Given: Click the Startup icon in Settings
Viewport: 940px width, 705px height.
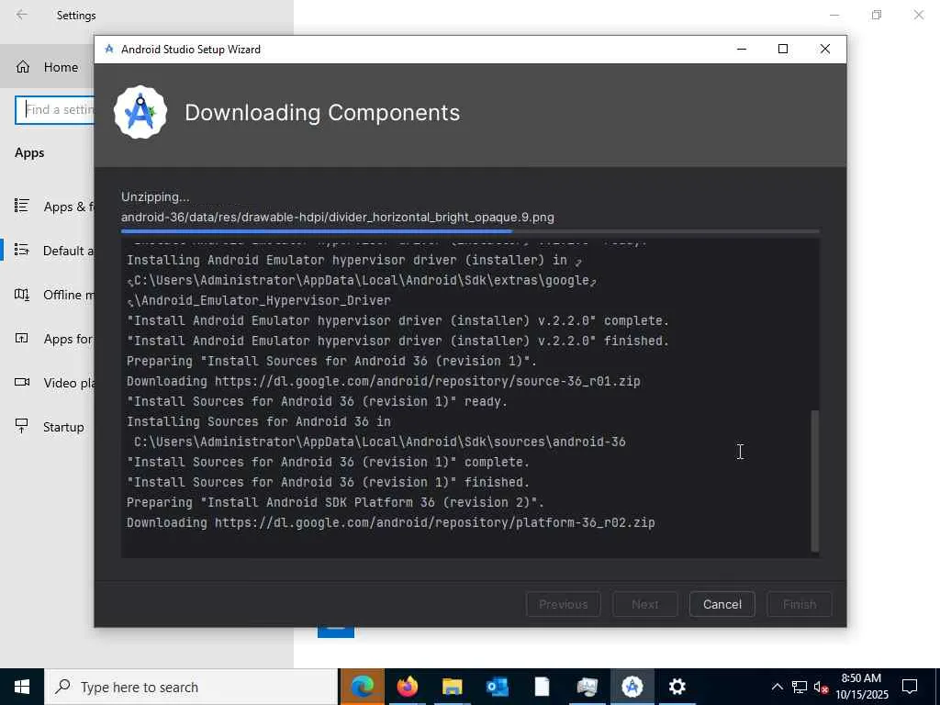Looking at the screenshot, I should point(22,426).
